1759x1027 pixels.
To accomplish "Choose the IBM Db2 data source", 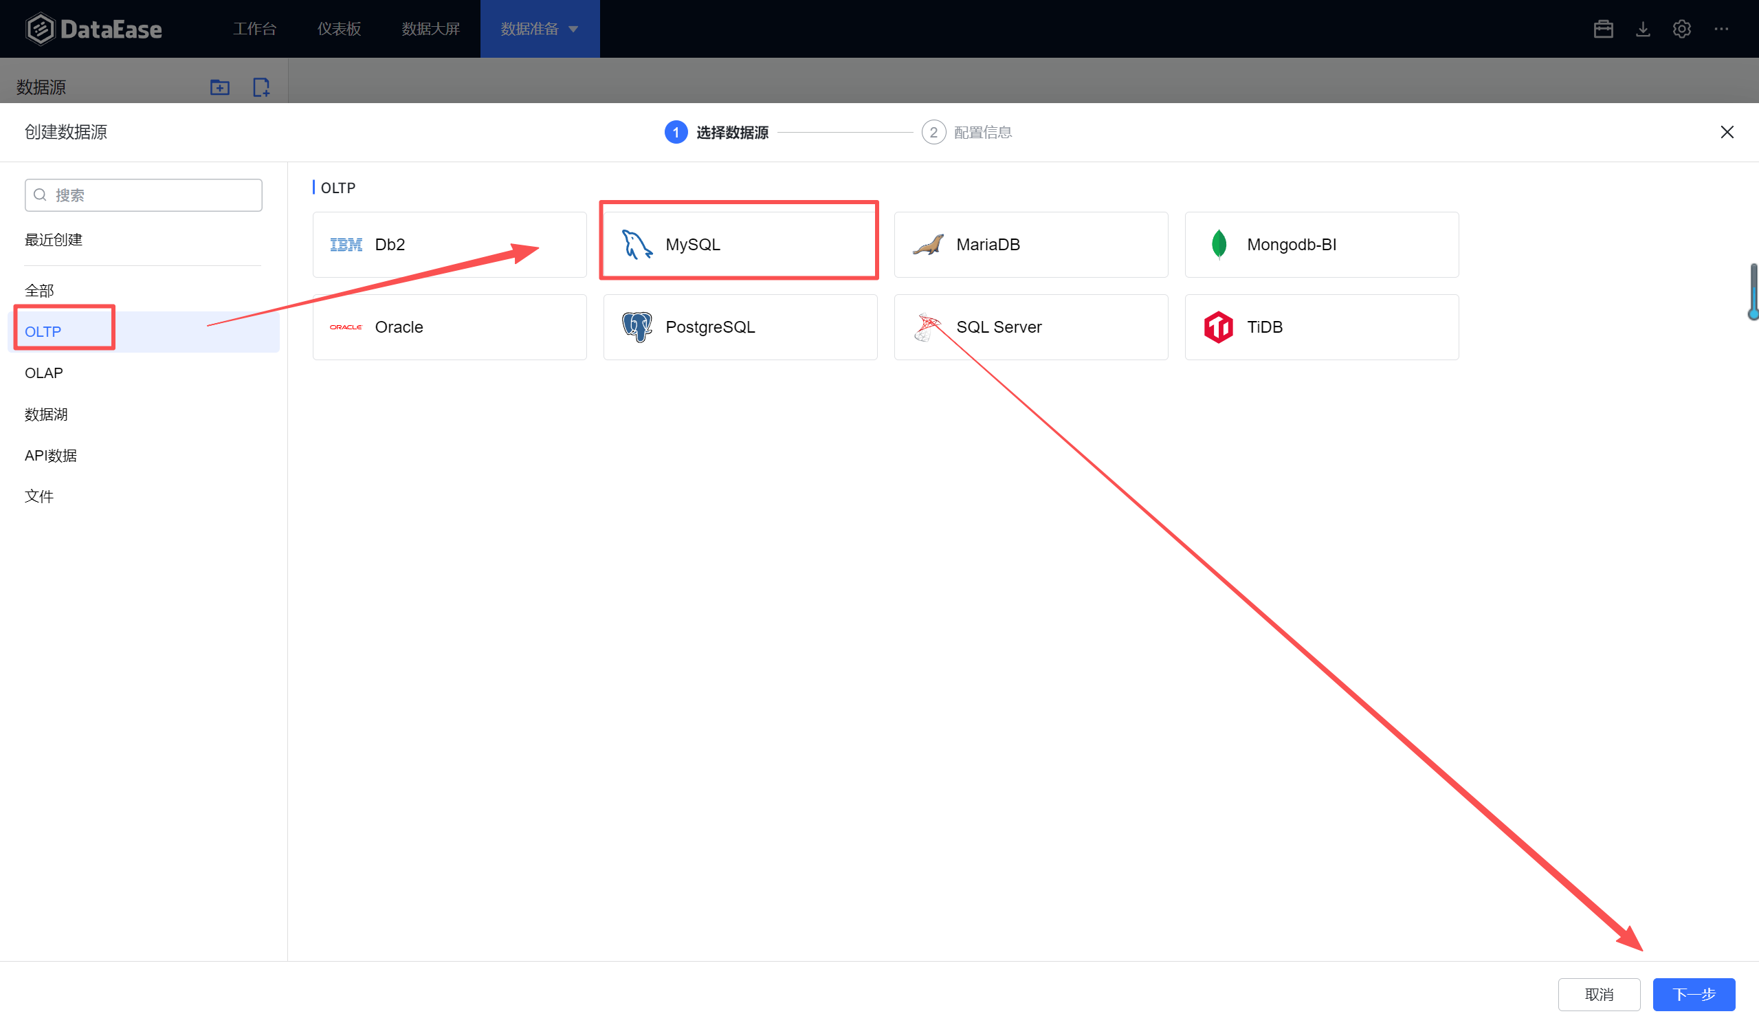I will coord(449,244).
